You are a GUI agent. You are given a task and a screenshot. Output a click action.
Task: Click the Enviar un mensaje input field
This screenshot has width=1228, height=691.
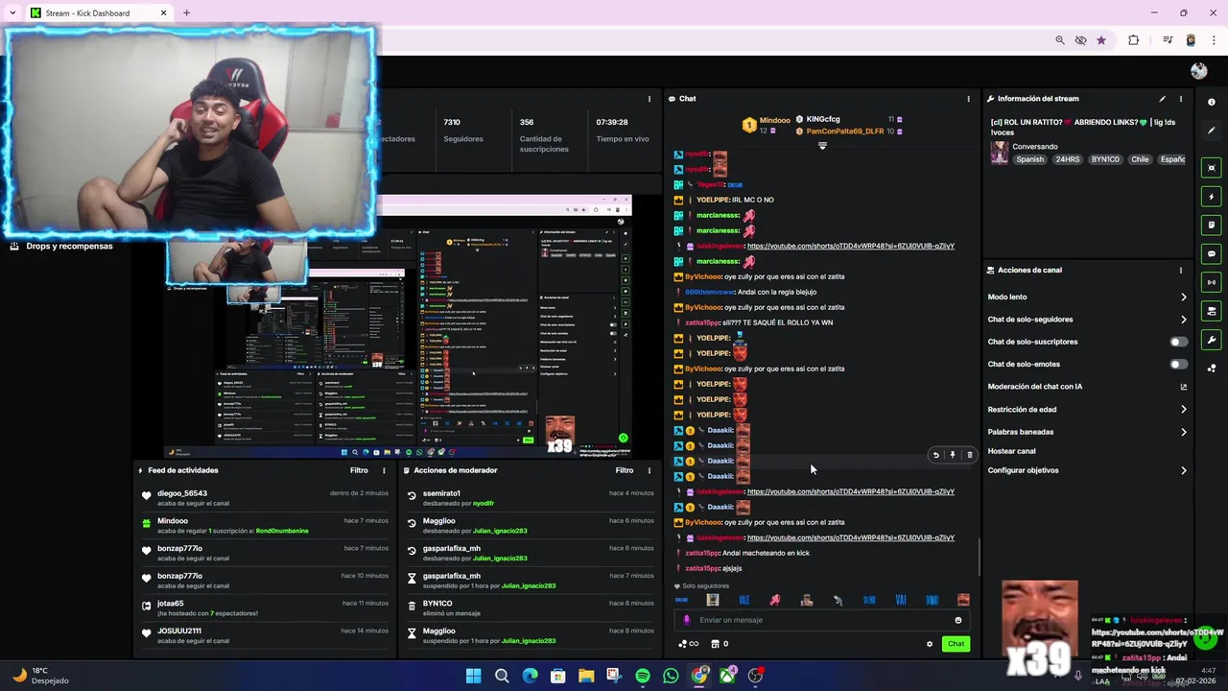pos(820,620)
